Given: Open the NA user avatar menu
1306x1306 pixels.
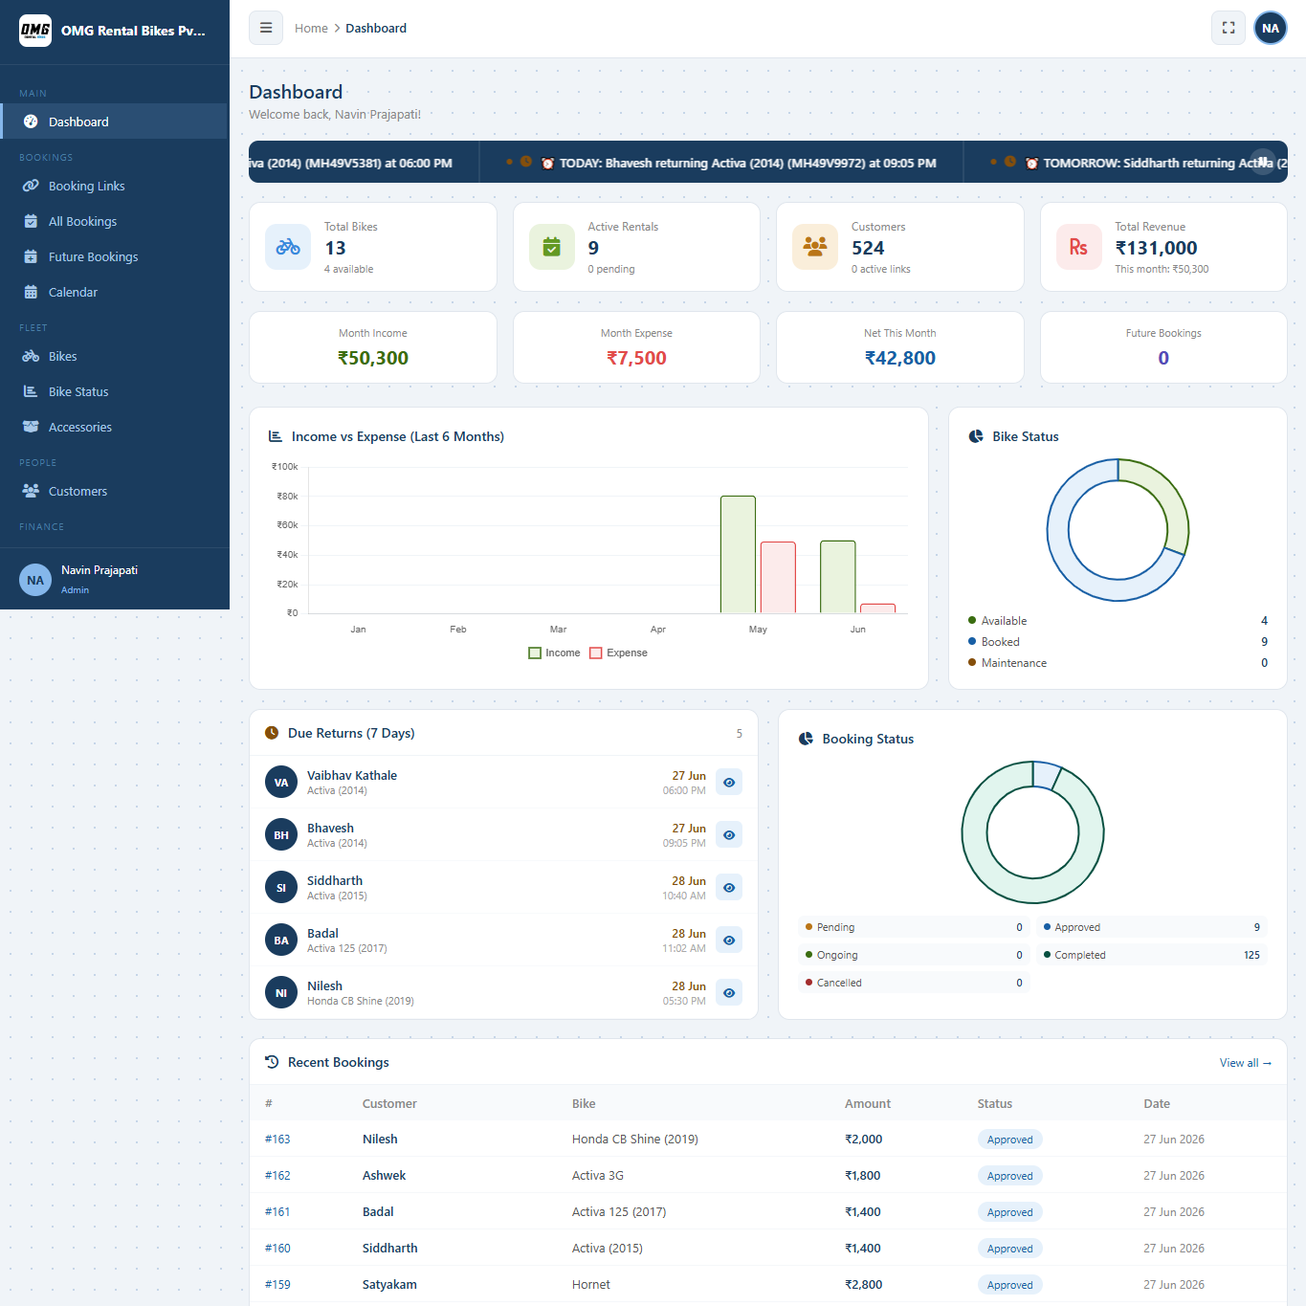Looking at the screenshot, I should (x=1271, y=28).
